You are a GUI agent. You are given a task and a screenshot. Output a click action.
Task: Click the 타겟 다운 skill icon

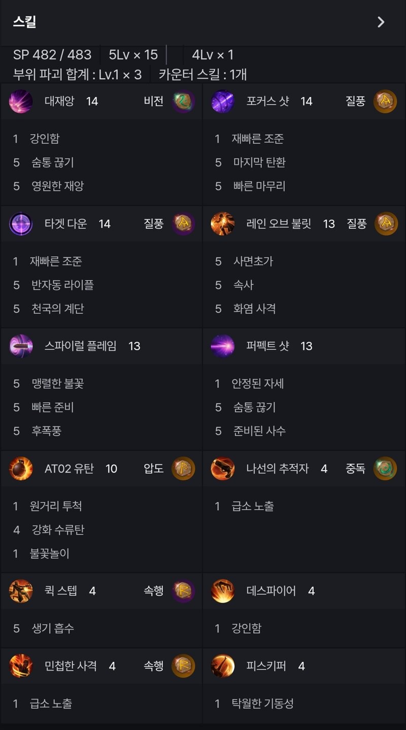click(x=21, y=224)
